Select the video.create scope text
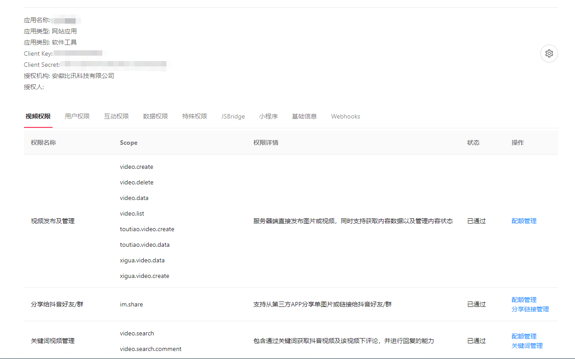 tap(137, 167)
